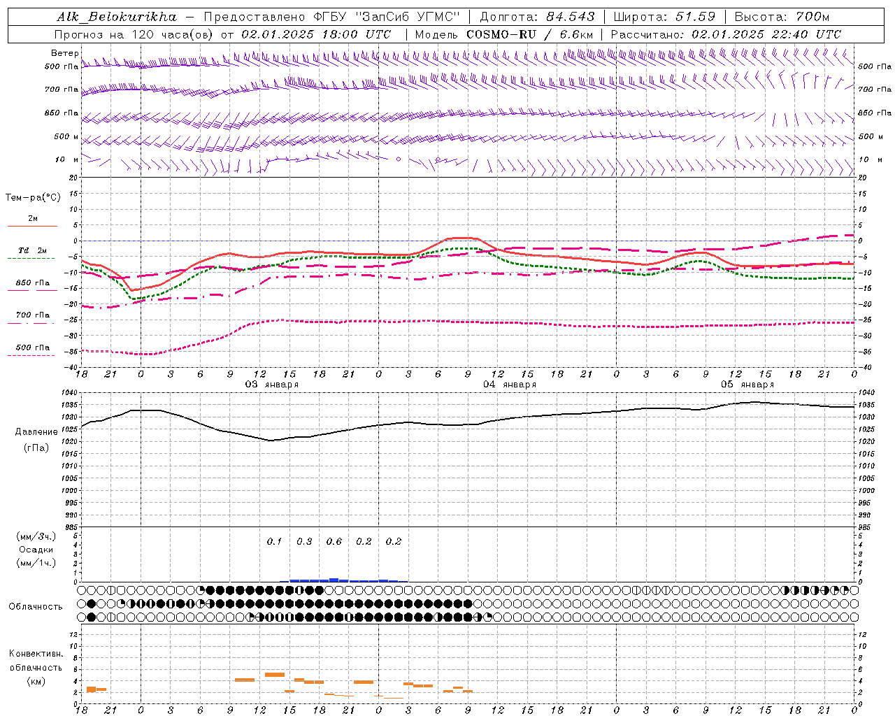Click the '700 гПа' temperature legend entry
The width and height of the screenshot is (895, 716).
(x=33, y=315)
